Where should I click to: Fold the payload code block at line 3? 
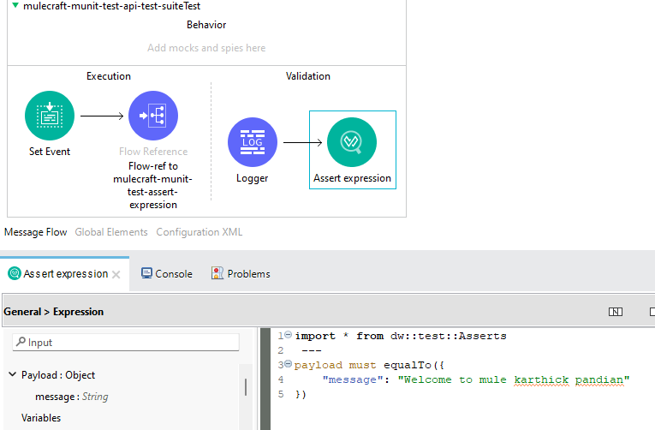coord(288,365)
